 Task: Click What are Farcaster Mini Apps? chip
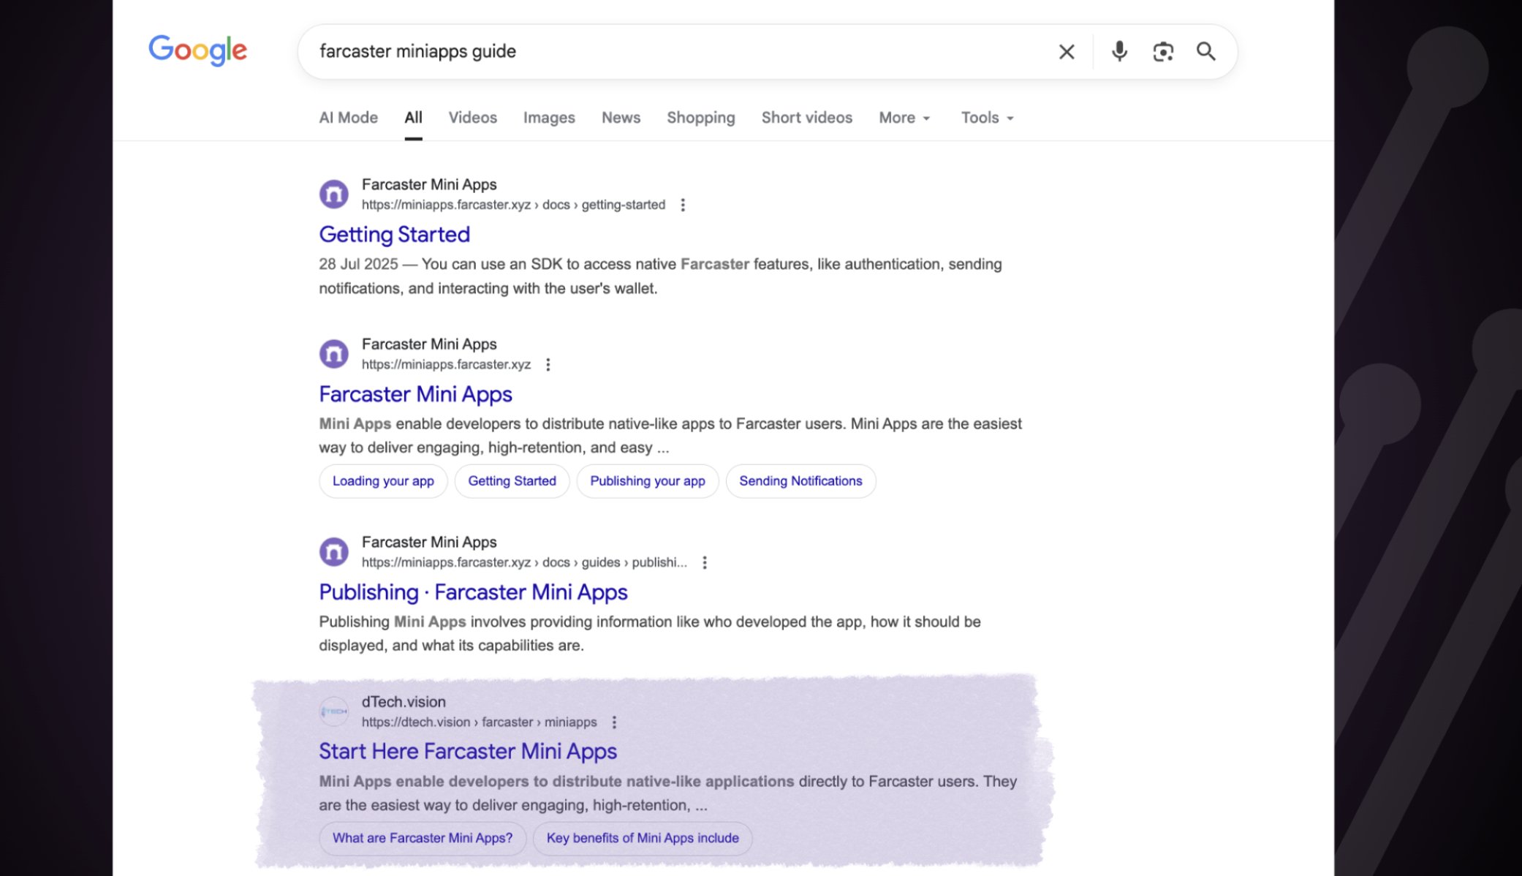coord(422,838)
